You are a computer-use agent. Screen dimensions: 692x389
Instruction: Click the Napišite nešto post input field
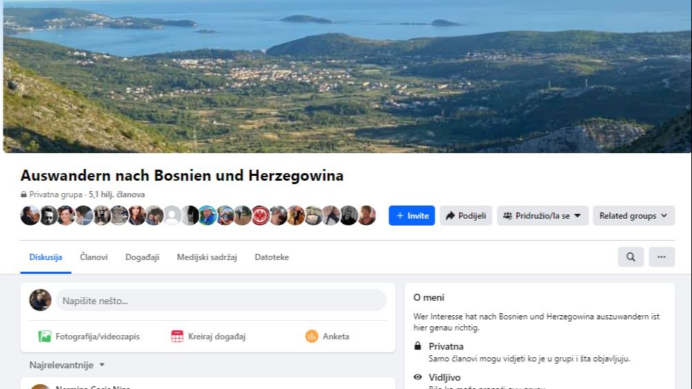(221, 300)
